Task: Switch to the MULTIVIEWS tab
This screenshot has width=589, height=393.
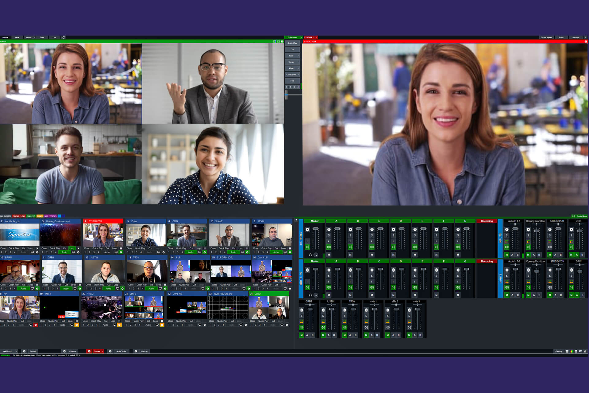Action: 51,216
